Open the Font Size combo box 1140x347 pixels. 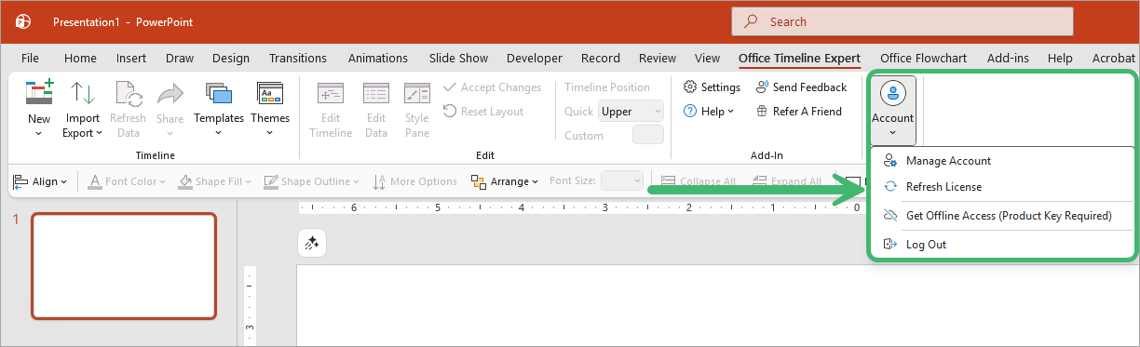[622, 181]
